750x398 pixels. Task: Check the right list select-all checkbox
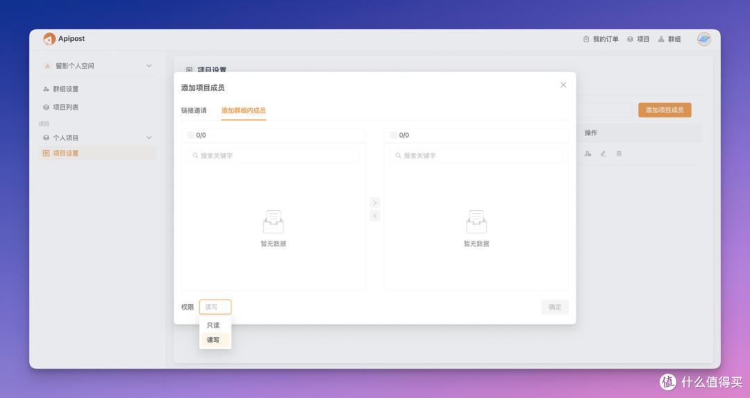tap(393, 135)
